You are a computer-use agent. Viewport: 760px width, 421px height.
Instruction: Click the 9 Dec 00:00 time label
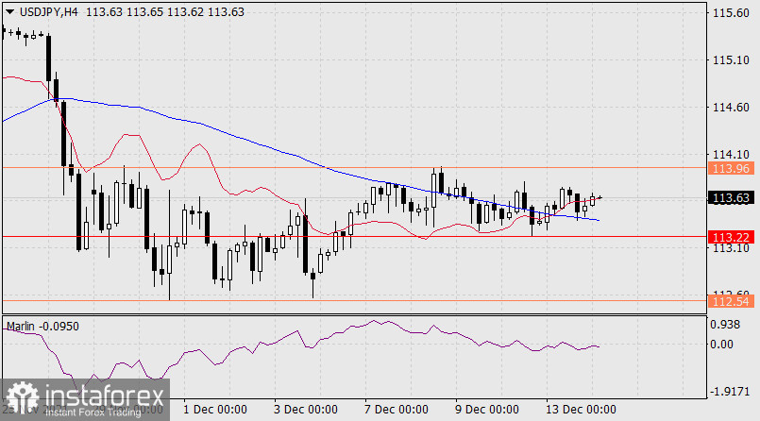click(486, 410)
